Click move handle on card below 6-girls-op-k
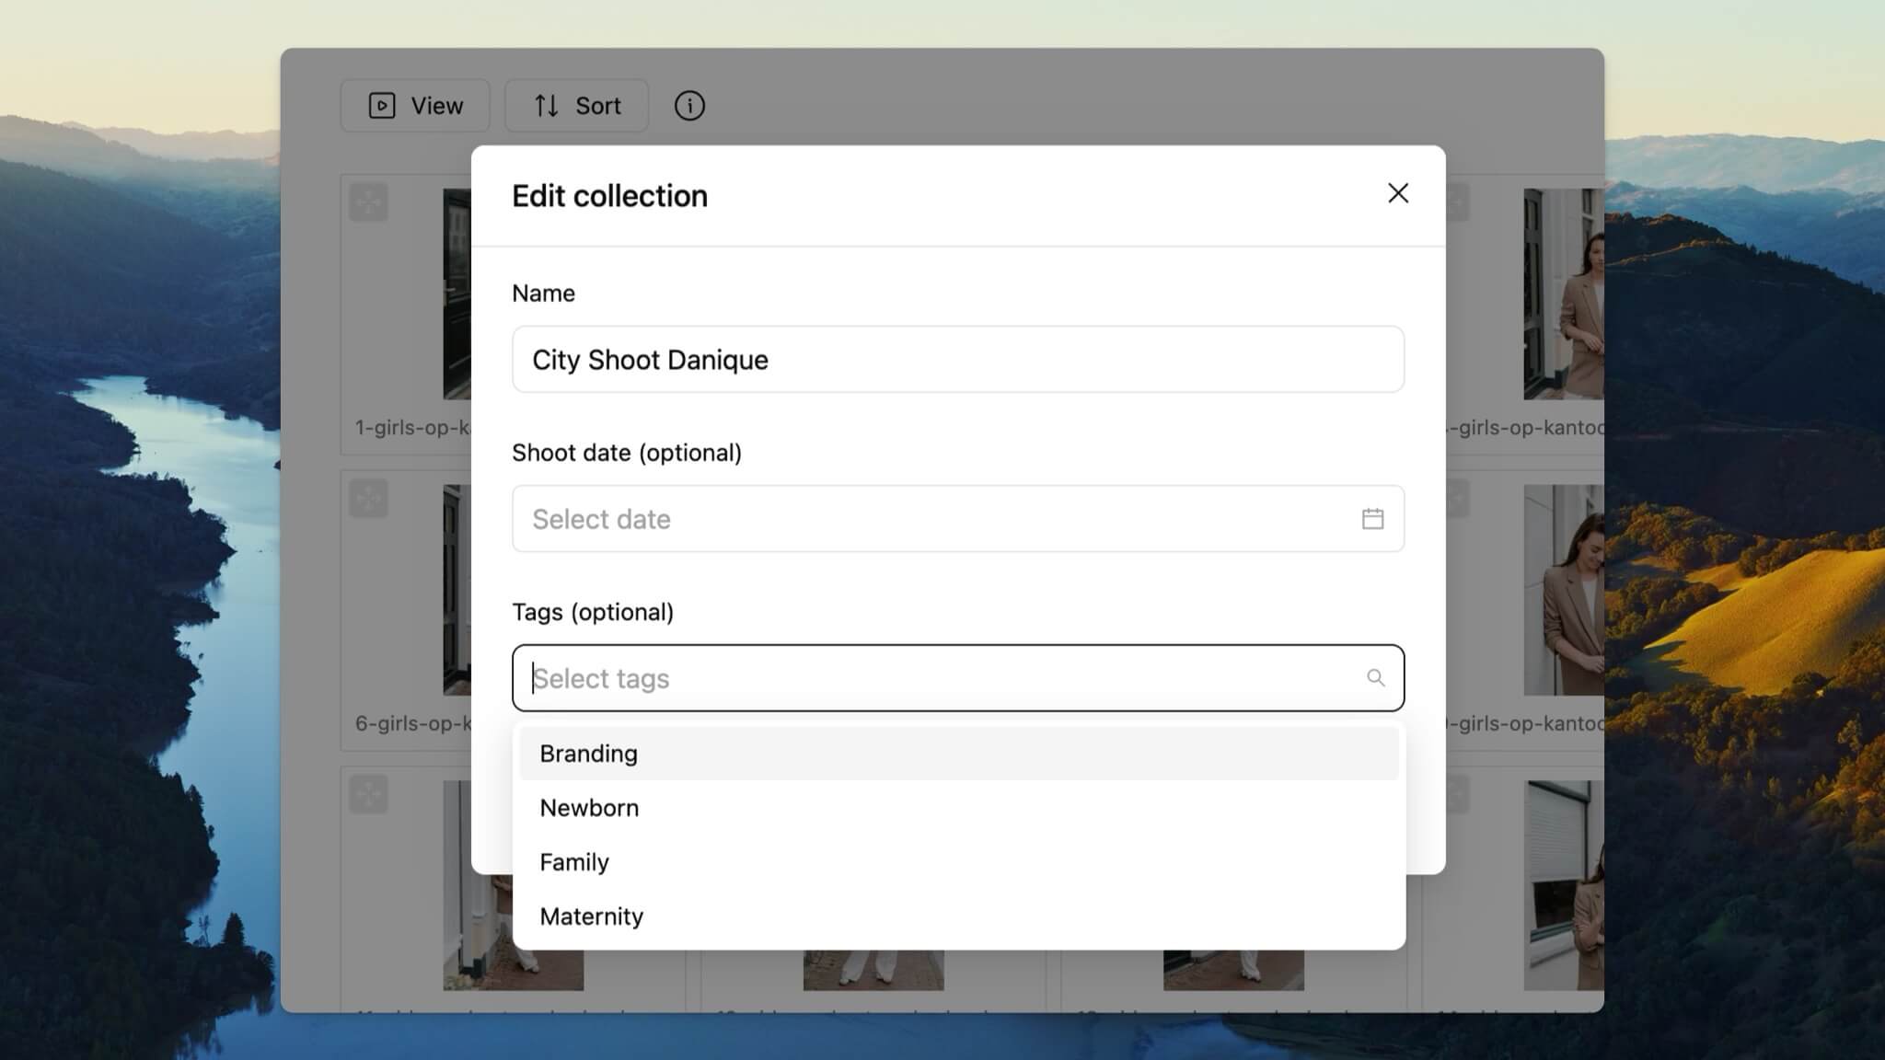This screenshot has width=1885, height=1060. [369, 795]
